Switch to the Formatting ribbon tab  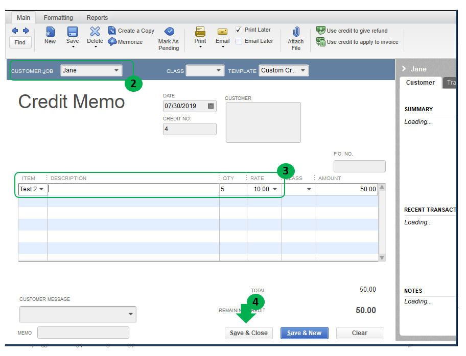pos(58,17)
